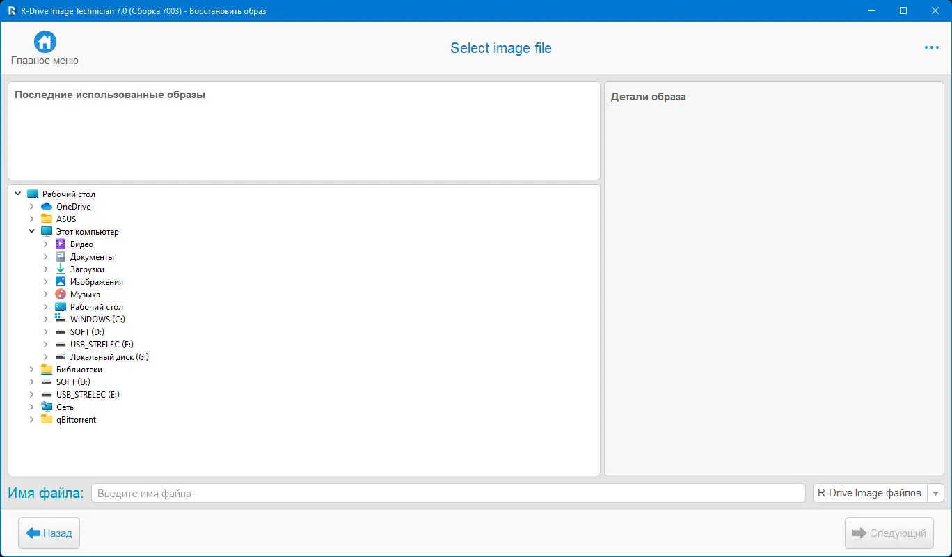Image resolution: width=952 pixels, height=557 pixels.
Task: Expand SOFT (D:) node under Этот компьютер
Action: 45,332
